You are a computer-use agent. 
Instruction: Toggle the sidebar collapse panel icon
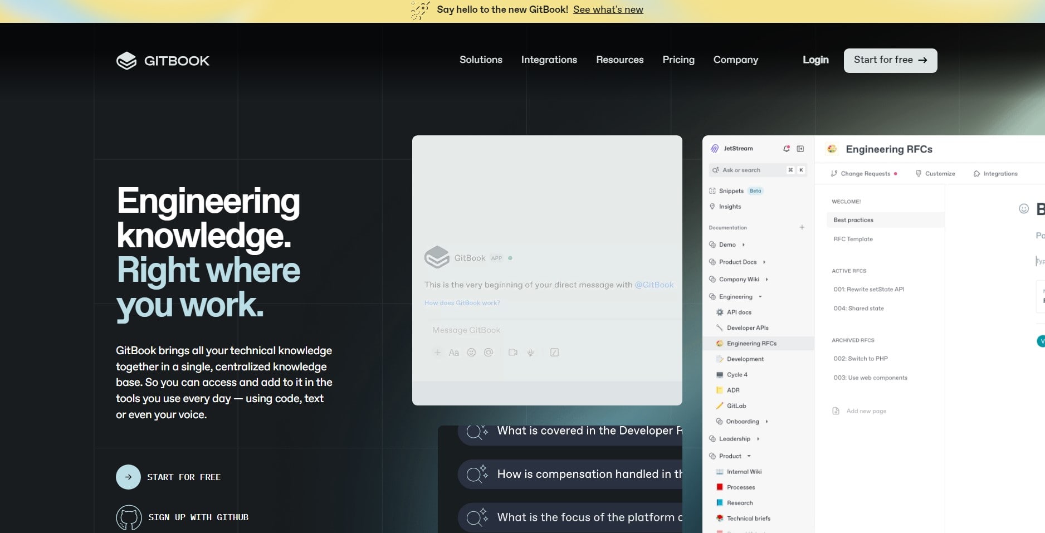coord(800,149)
